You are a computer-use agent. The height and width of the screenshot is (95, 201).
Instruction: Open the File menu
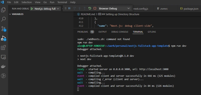[x=9, y=2]
